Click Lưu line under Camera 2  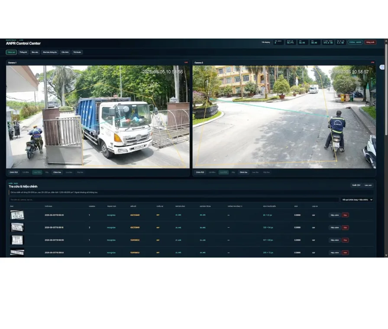coord(255,172)
